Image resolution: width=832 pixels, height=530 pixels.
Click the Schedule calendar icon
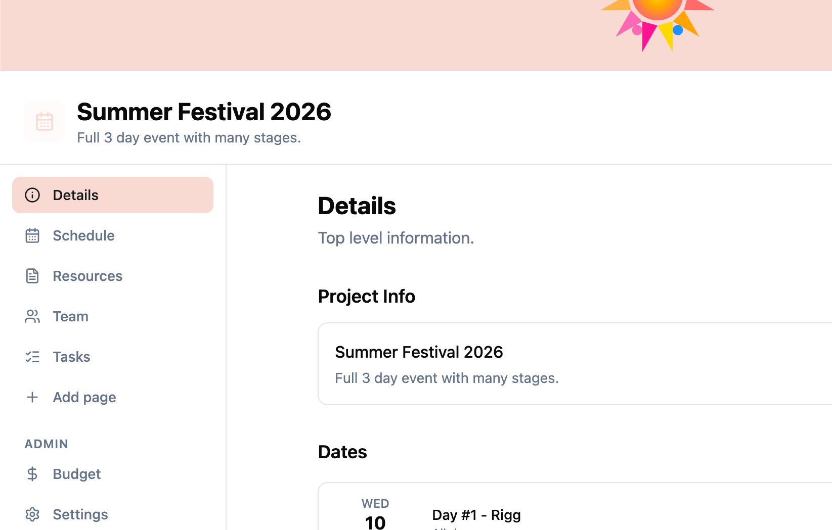pyautogui.click(x=32, y=235)
